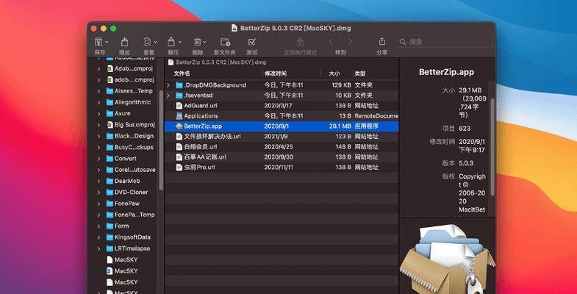Click the 增加 (Add) toolbar icon

click(124, 42)
